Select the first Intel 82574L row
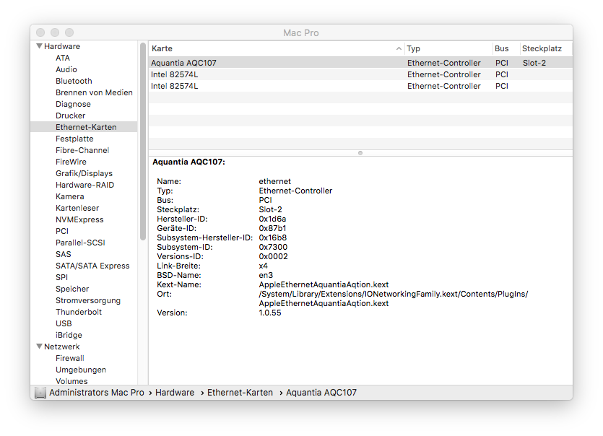 point(361,74)
